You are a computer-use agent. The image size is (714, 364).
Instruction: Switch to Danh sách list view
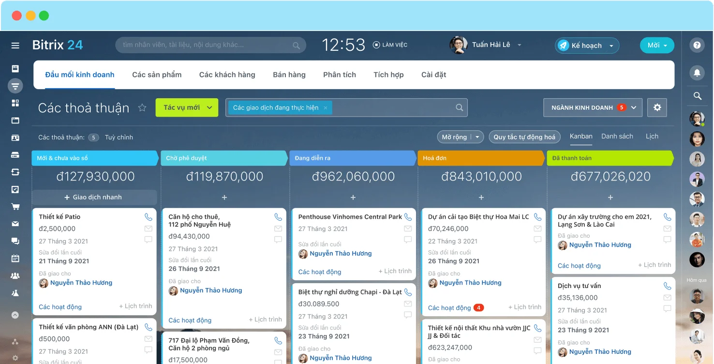tap(617, 136)
